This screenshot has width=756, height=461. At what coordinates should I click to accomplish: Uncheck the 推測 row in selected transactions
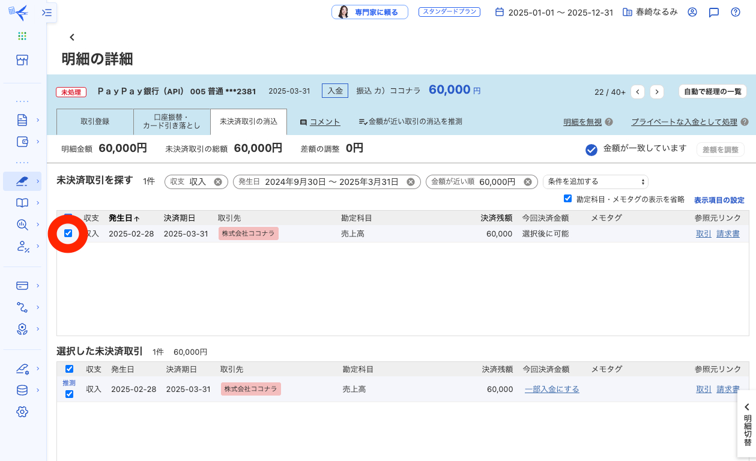click(69, 394)
